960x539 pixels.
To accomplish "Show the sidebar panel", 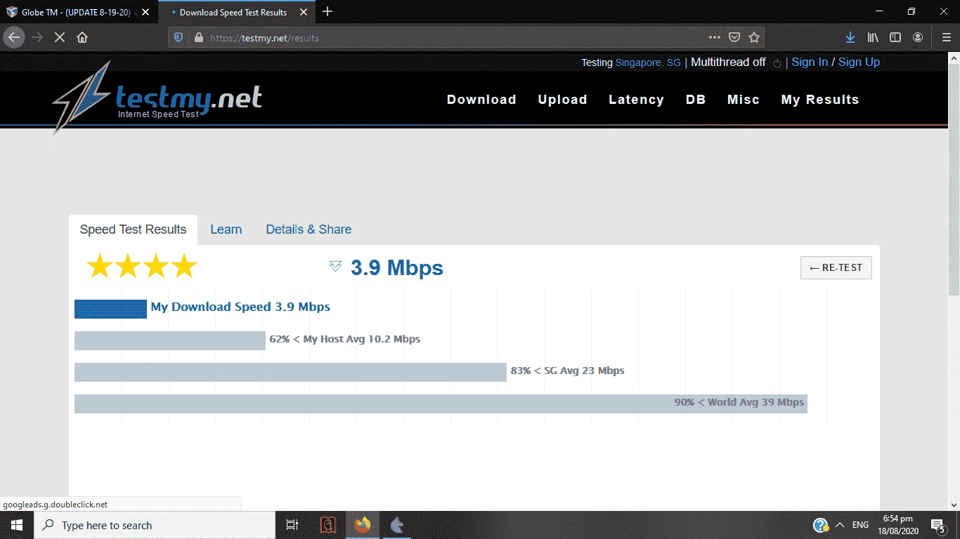I will point(895,37).
